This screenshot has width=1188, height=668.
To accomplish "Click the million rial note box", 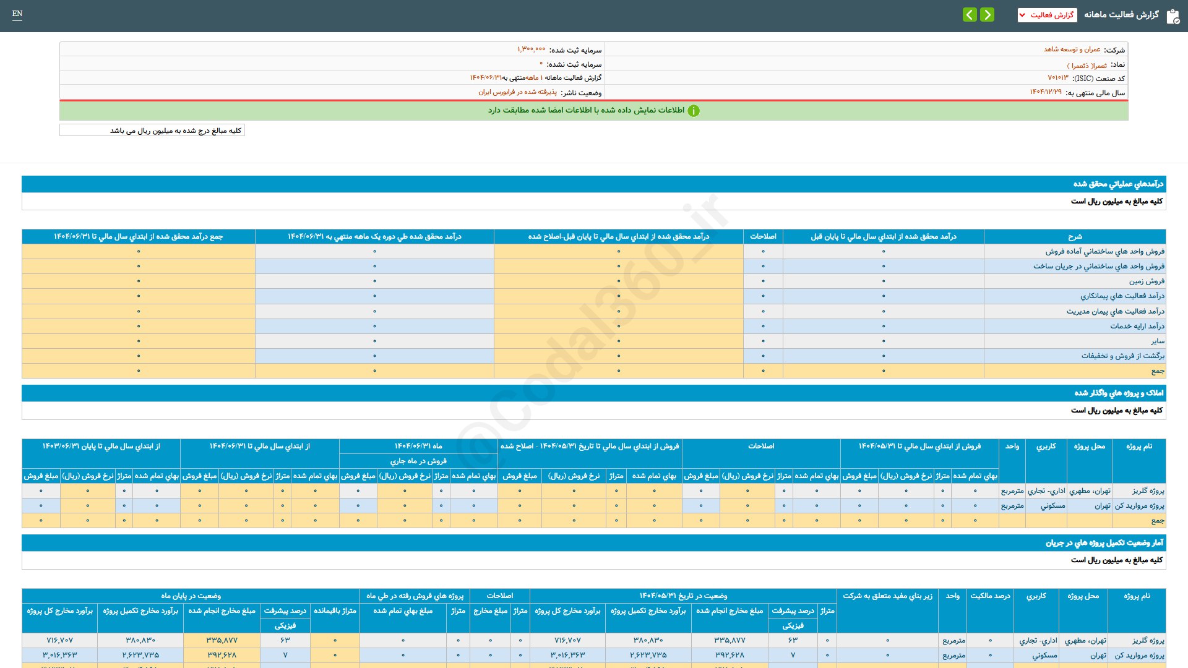I will (152, 131).
